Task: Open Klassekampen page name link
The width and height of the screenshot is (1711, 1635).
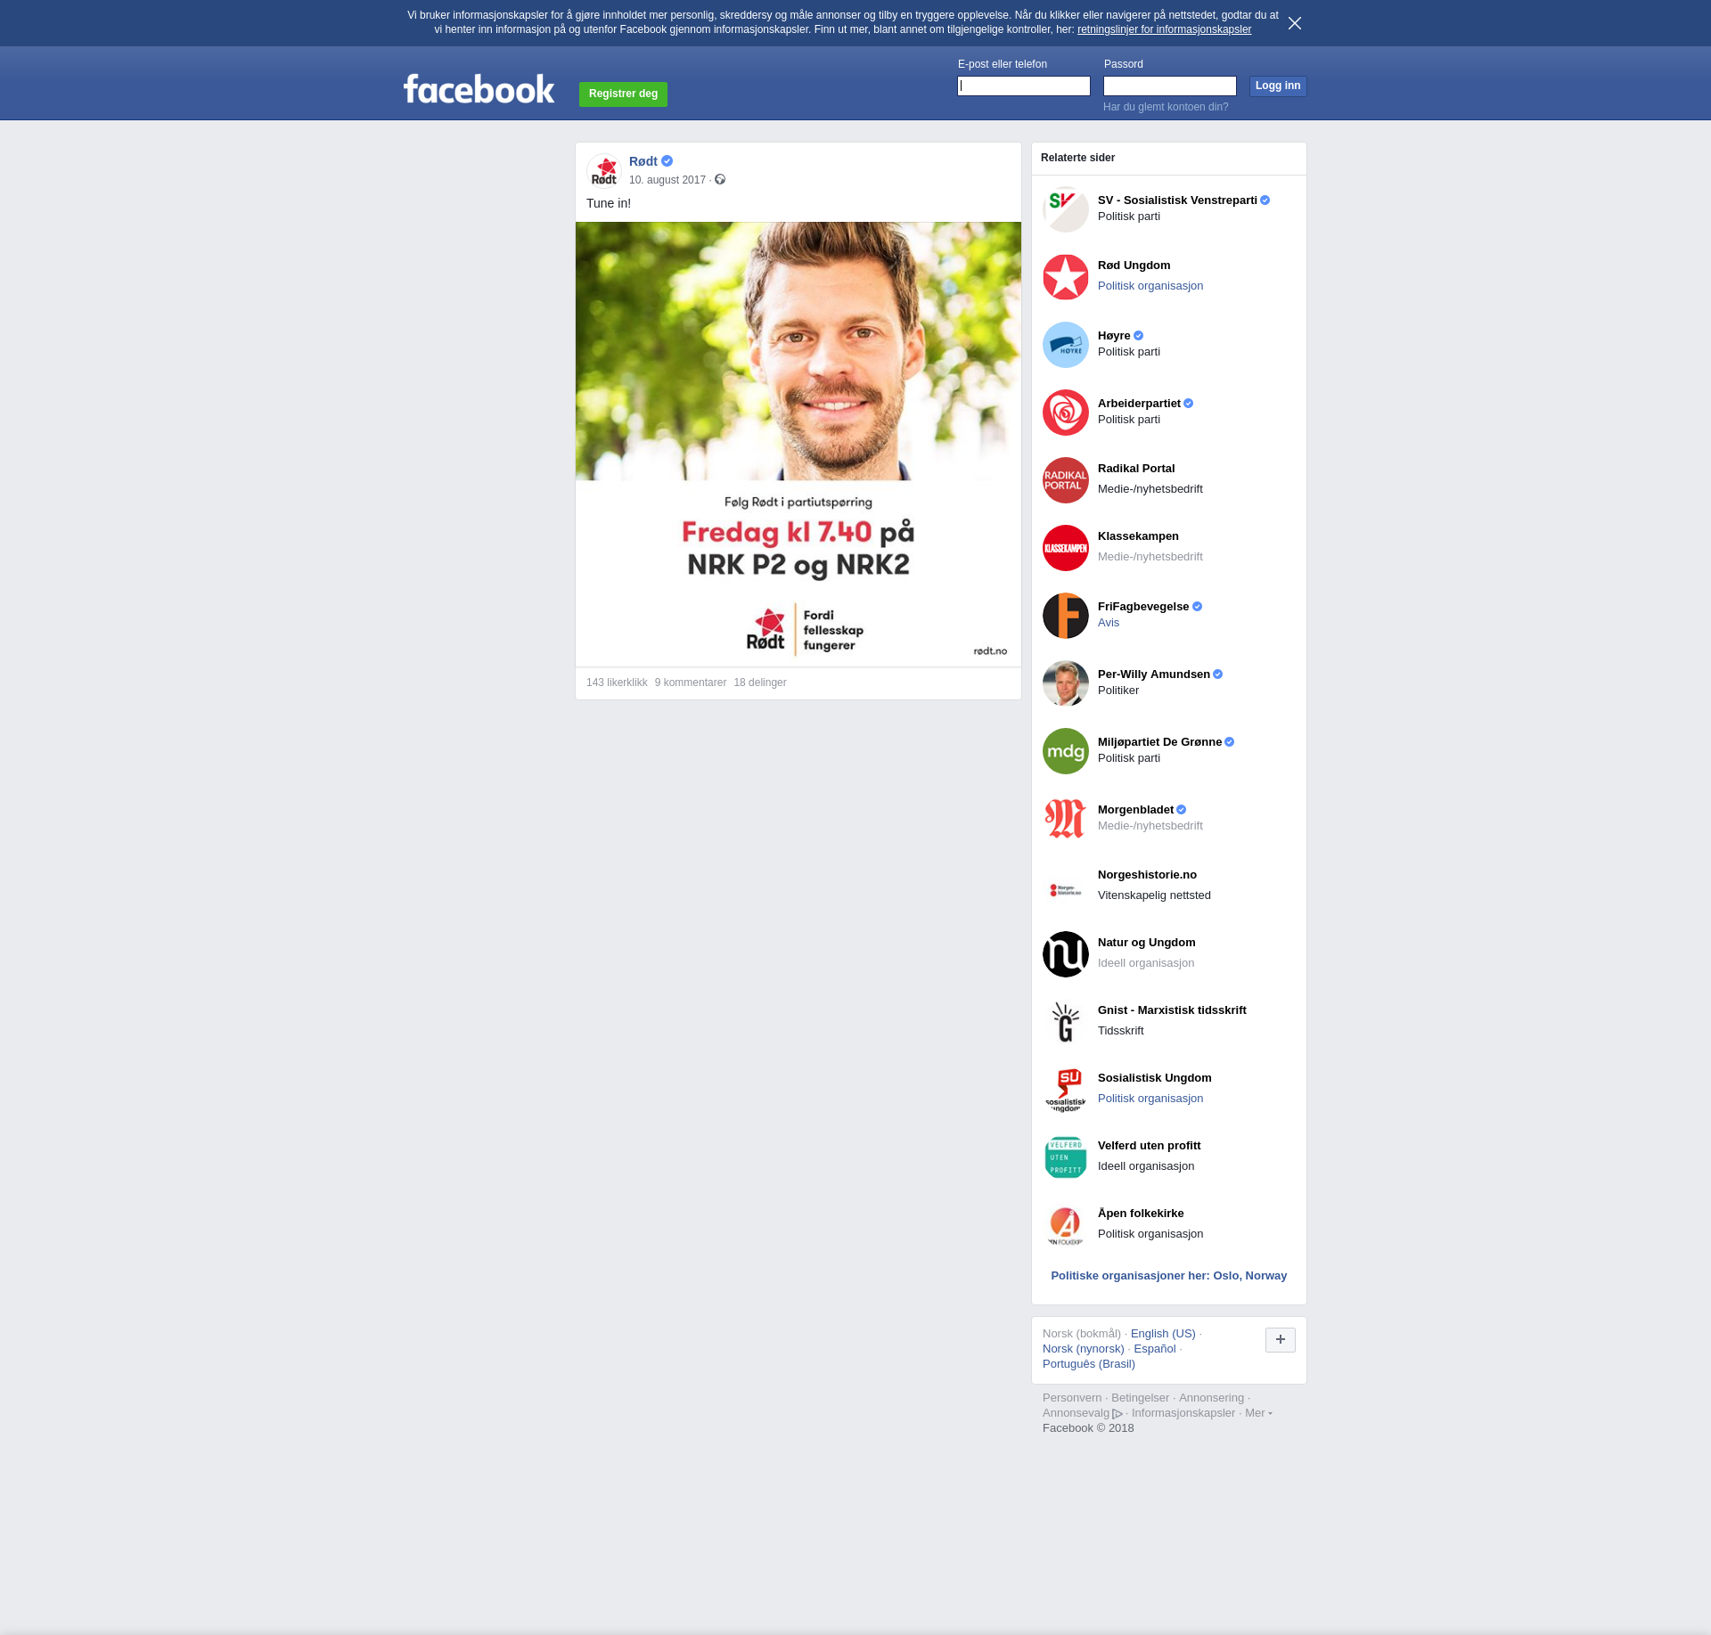Action: (x=1138, y=536)
